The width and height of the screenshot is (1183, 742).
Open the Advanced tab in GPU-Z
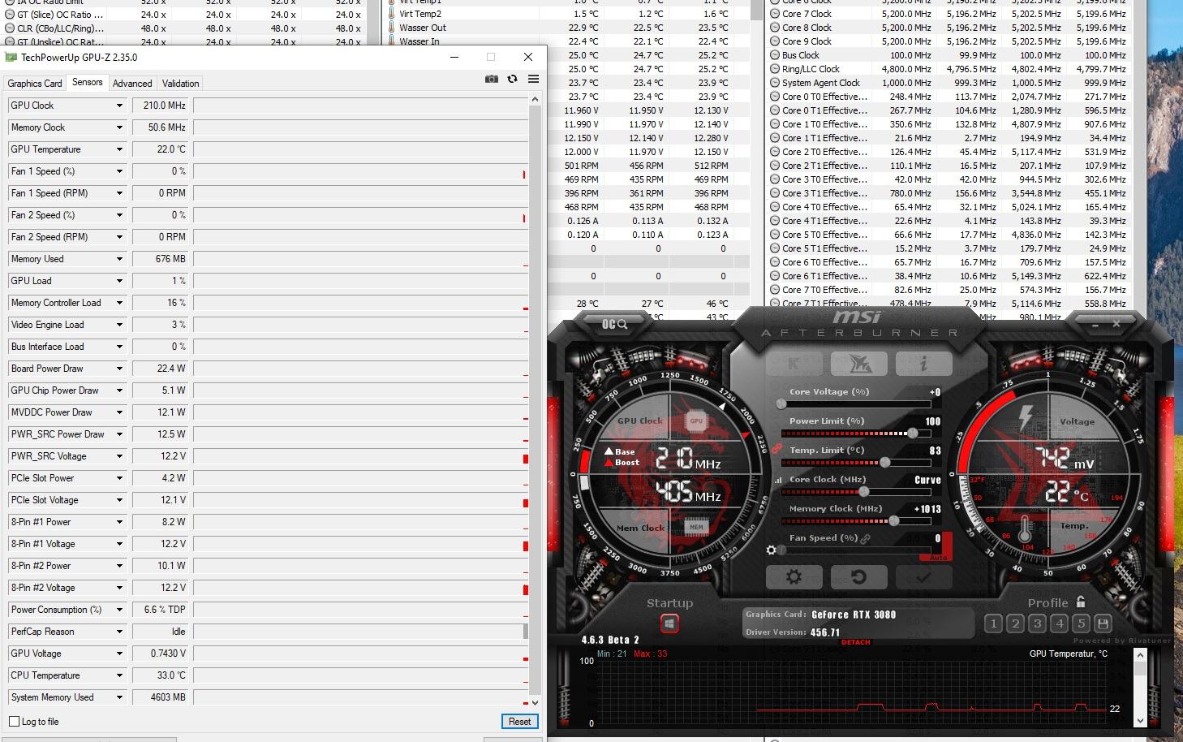pyautogui.click(x=132, y=83)
